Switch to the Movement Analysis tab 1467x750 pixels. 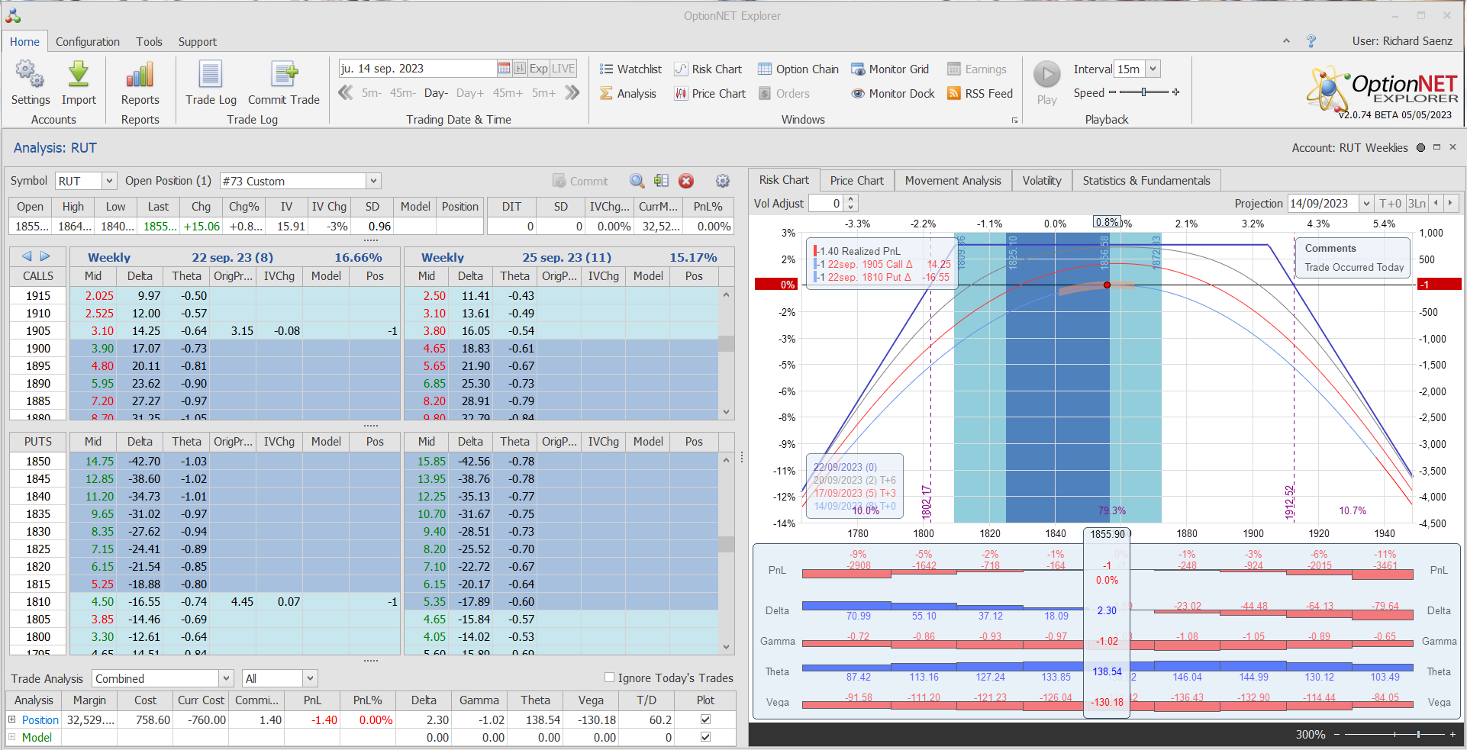953,181
